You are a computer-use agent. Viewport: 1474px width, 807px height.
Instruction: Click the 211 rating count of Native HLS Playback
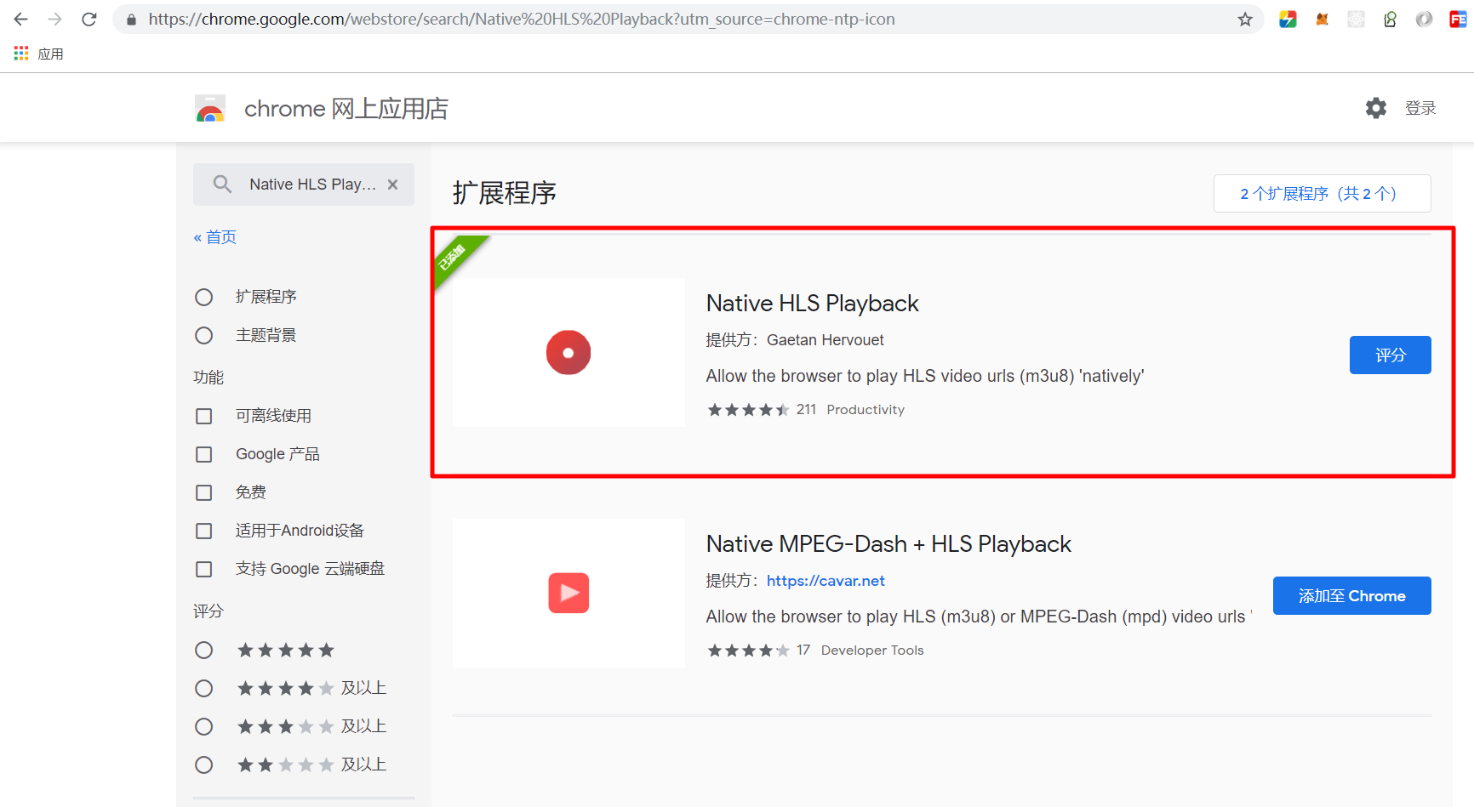click(806, 410)
